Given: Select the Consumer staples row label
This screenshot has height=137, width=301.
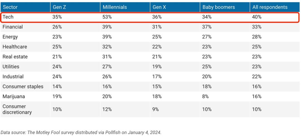Looking at the screenshot, I should coord(23,86).
